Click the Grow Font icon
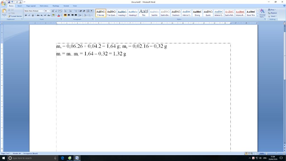 pyautogui.click(x=53, y=11)
